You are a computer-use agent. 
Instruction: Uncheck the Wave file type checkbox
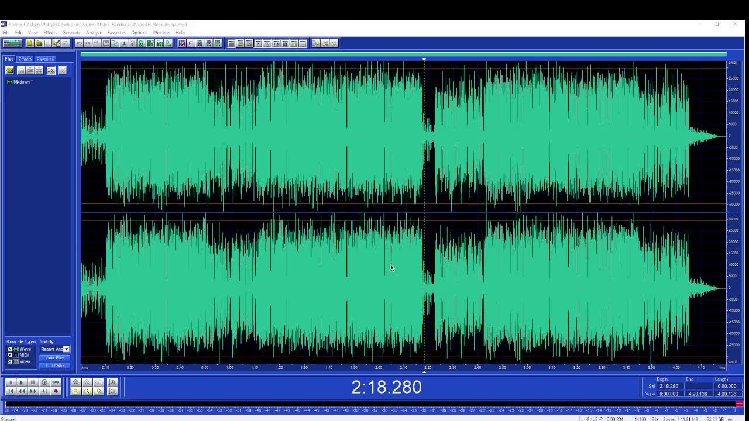(x=9, y=349)
